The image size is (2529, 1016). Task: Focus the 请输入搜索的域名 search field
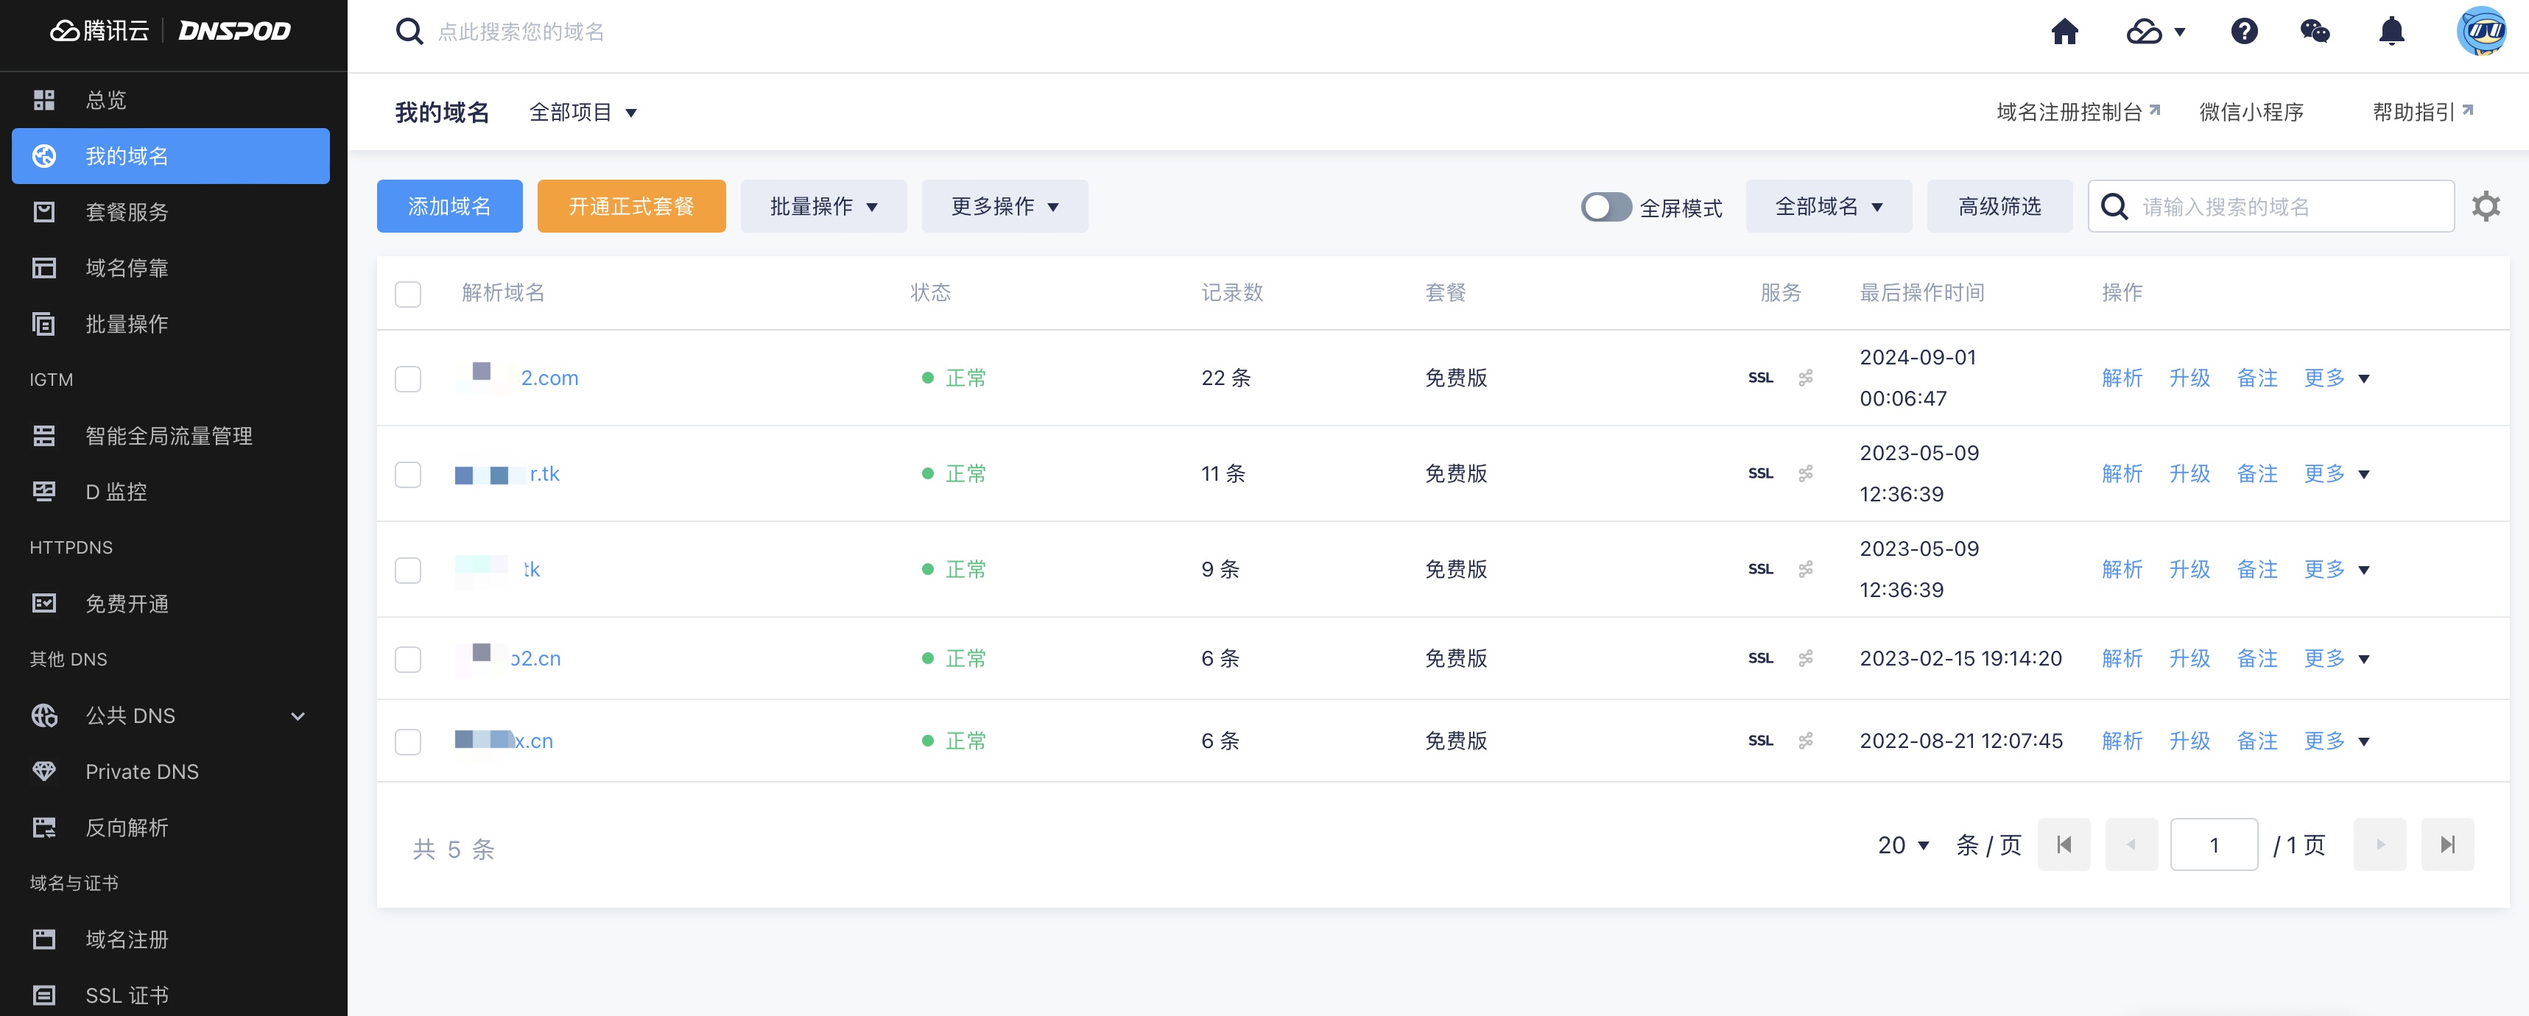pyautogui.click(x=2271, y=206)
